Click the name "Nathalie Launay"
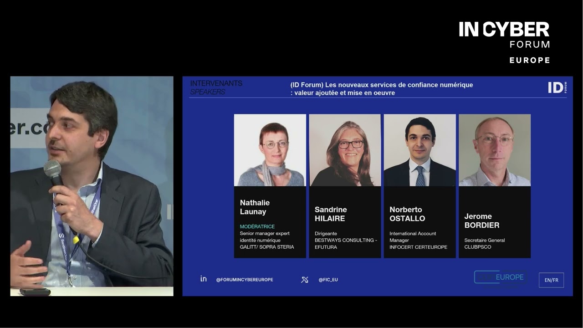This screenshot has height=328, width=583. point(255,207)
